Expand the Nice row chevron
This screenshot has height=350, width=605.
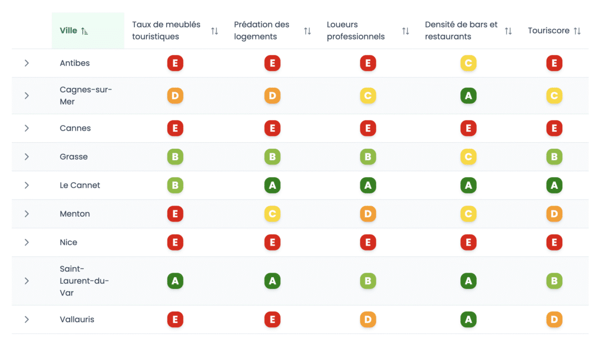click(27, 242)
